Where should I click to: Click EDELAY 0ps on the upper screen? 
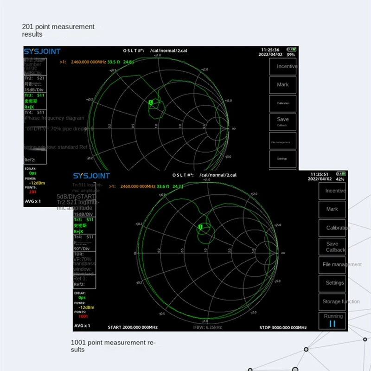point(32,173)
